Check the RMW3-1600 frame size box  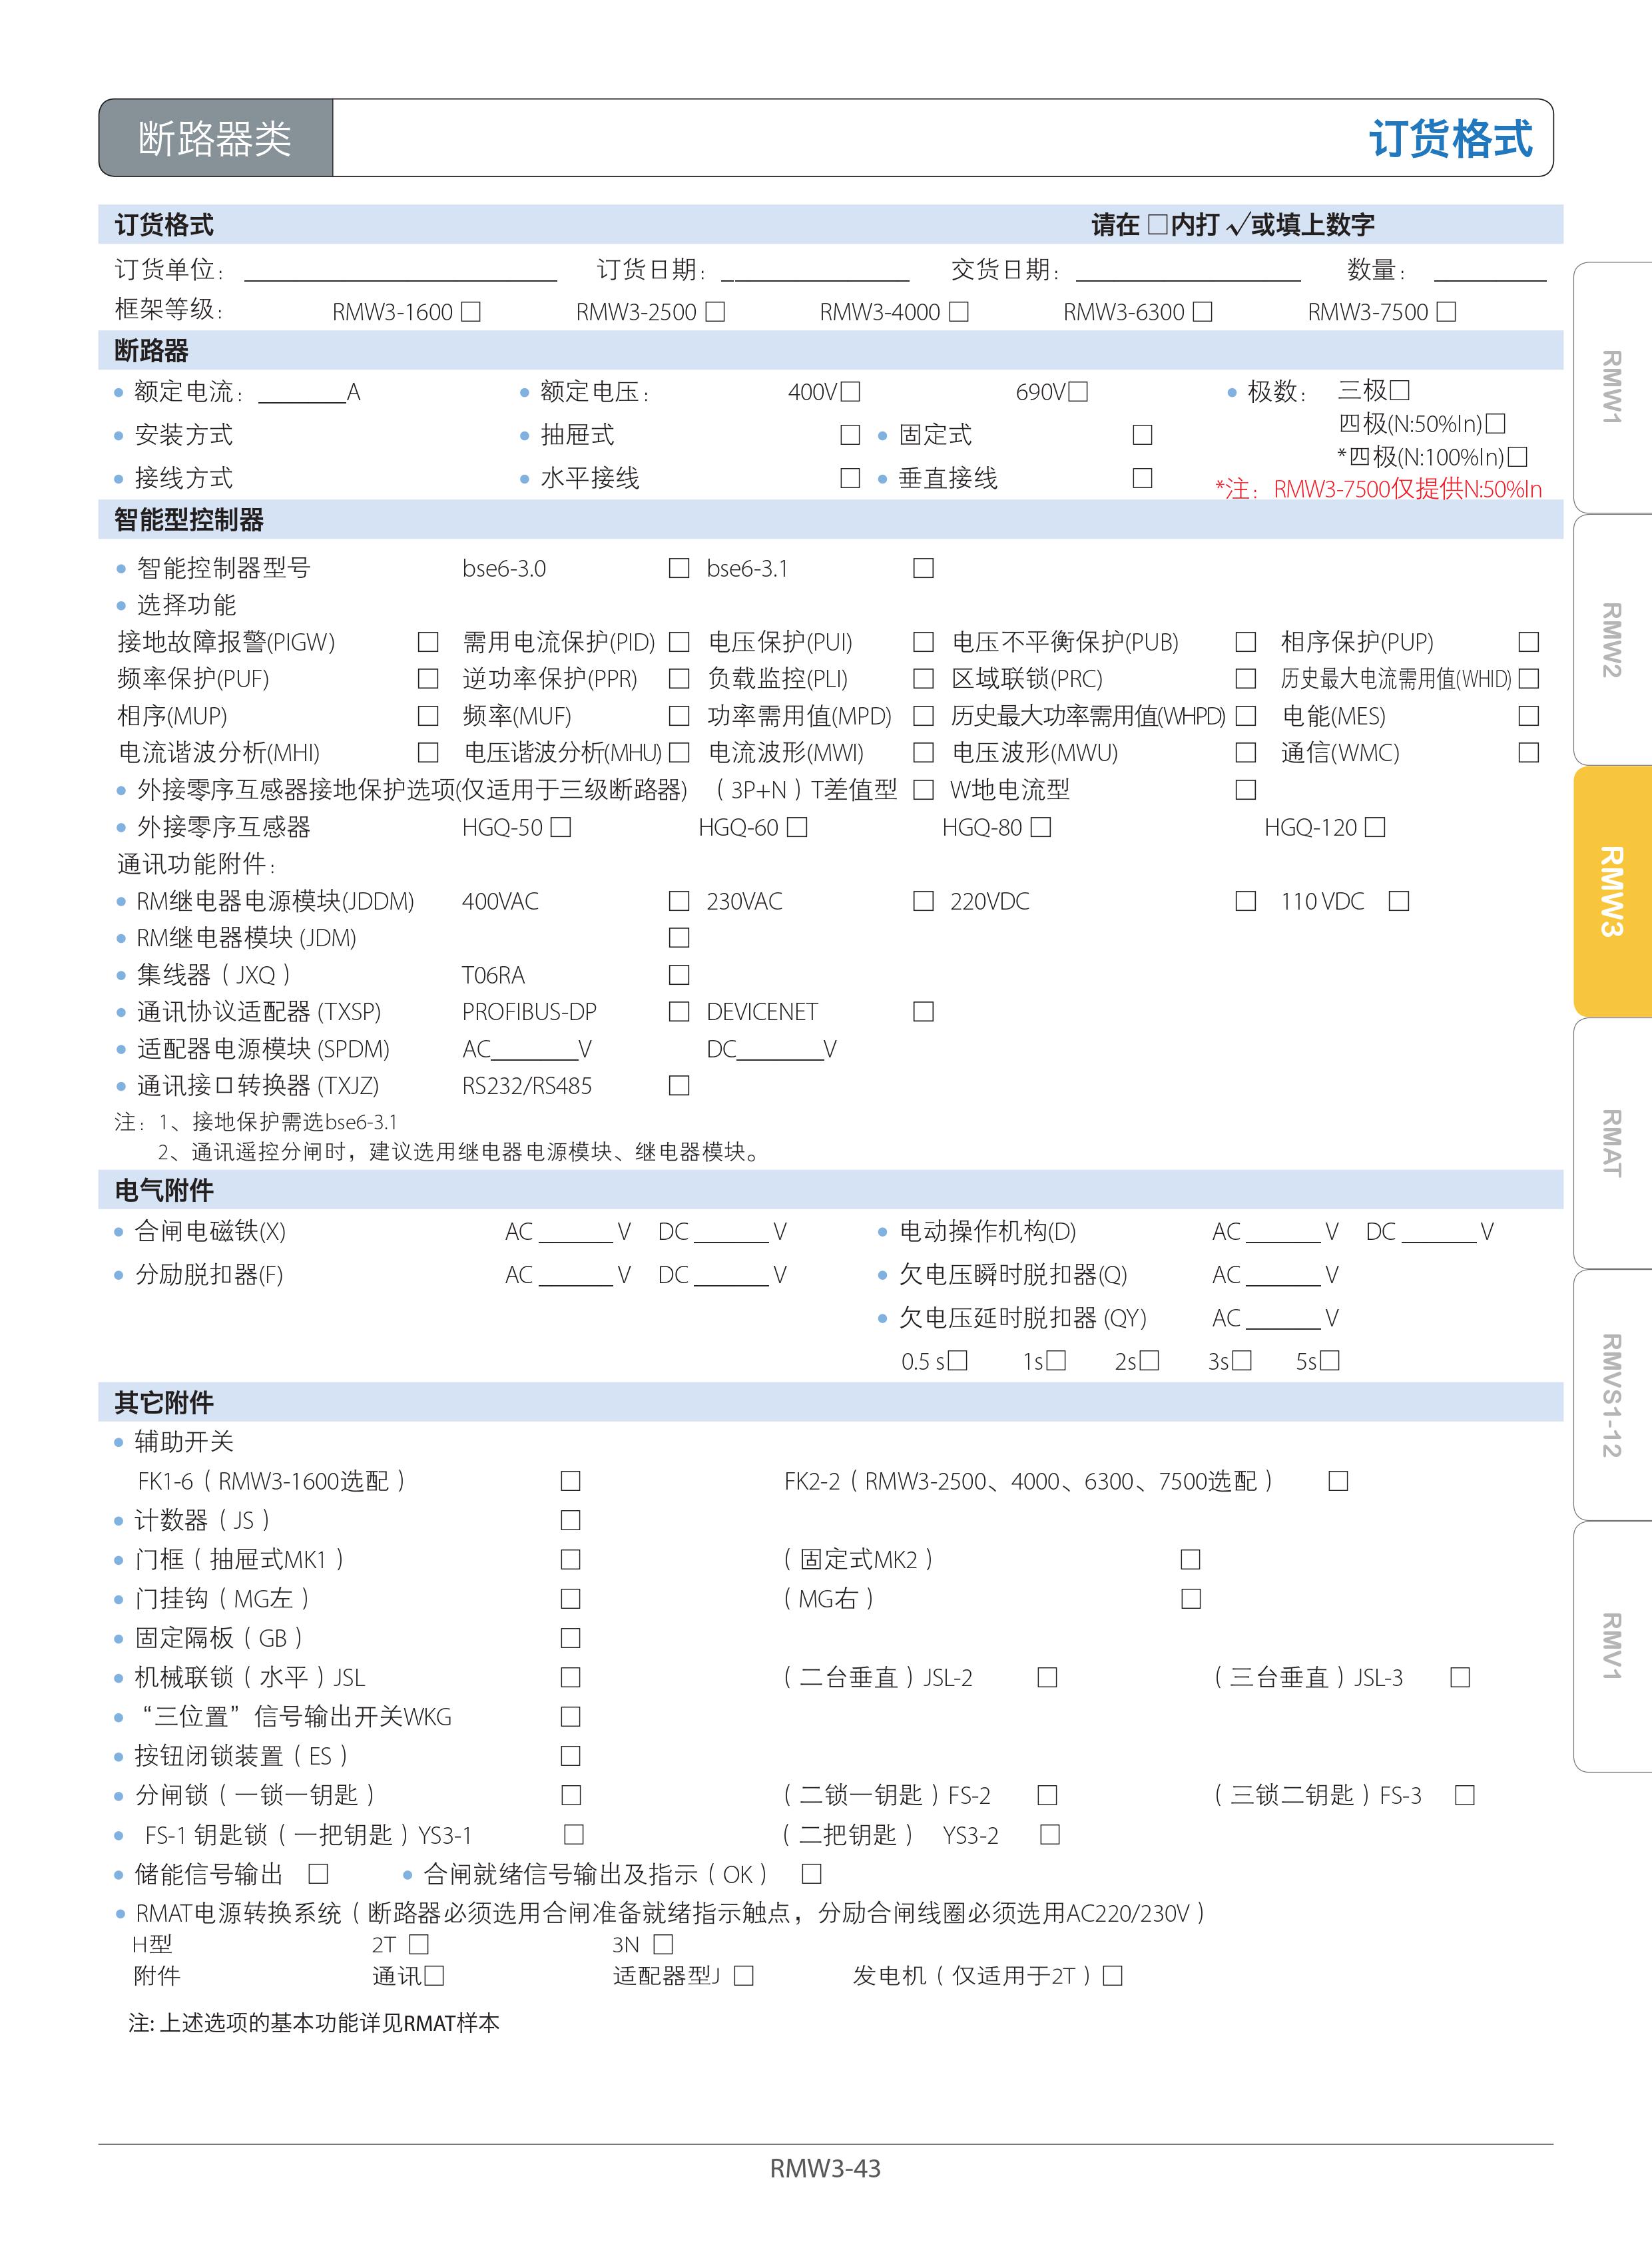coord(471,312)
